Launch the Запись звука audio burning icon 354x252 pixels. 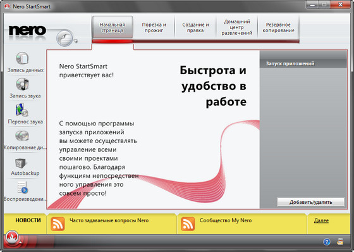22,84
